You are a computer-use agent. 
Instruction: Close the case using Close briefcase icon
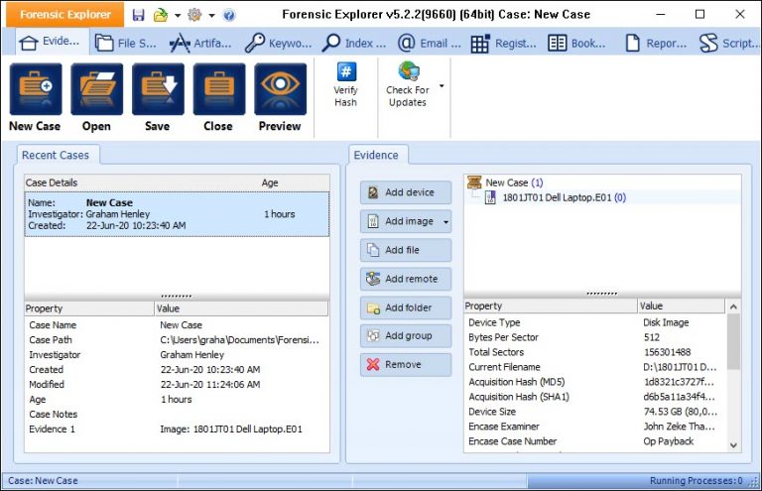click(x=218, y=89)
